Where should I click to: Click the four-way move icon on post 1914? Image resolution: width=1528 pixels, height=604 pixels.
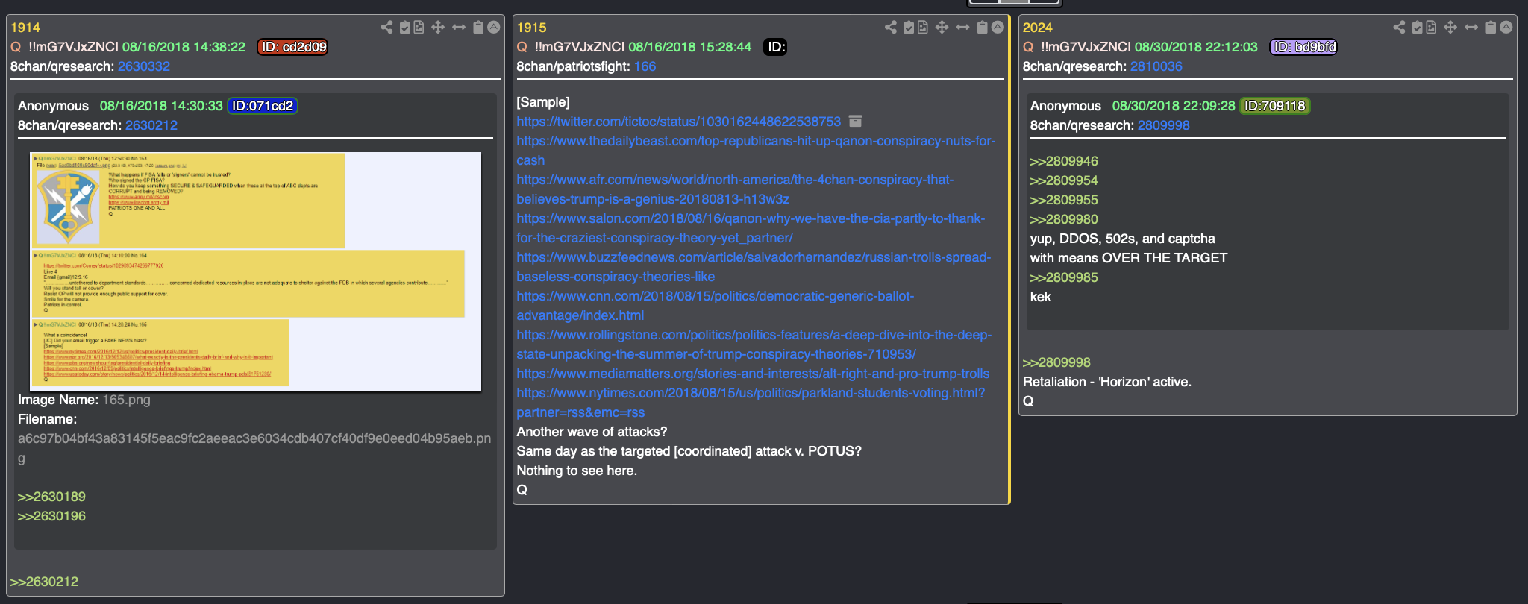(x=438, y=28)
